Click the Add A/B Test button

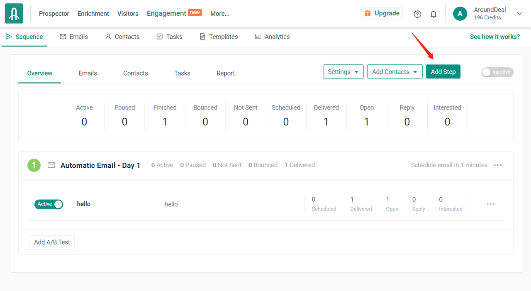click(52, 242)
